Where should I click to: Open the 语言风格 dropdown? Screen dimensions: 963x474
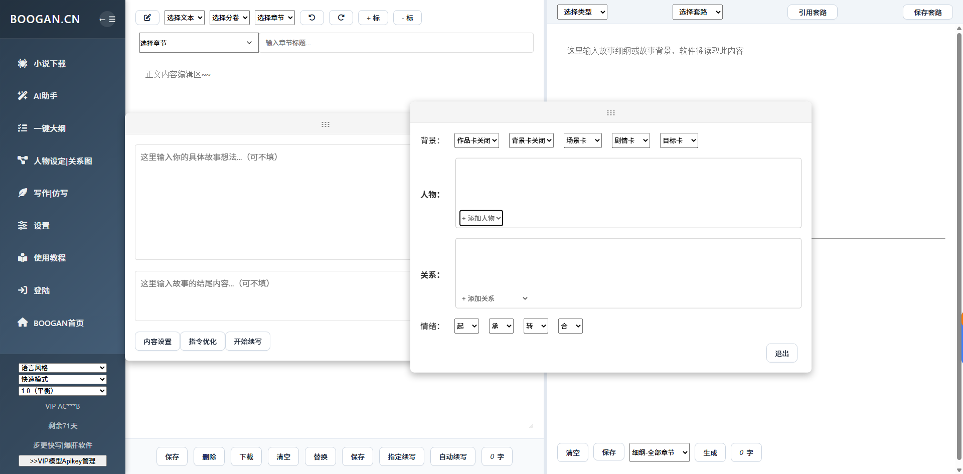[63, 368]
